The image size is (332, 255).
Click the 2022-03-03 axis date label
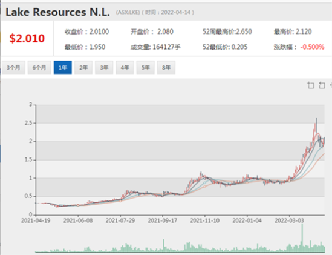[x=289, y=220]
